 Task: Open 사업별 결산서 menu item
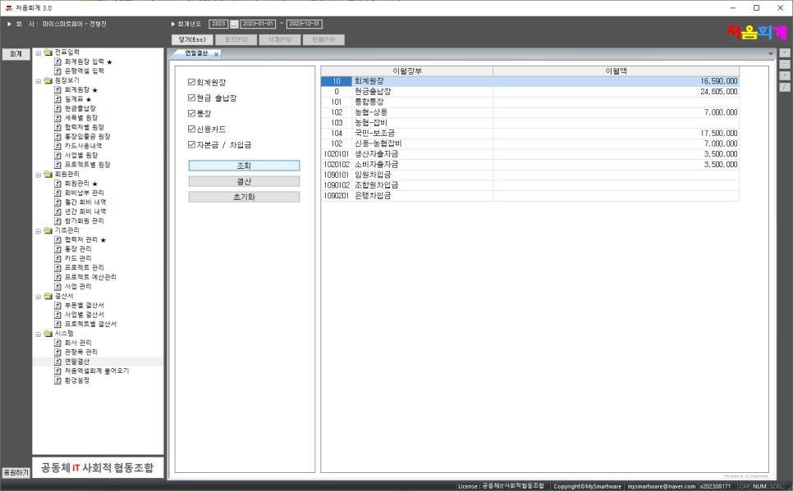click(84, 315)
